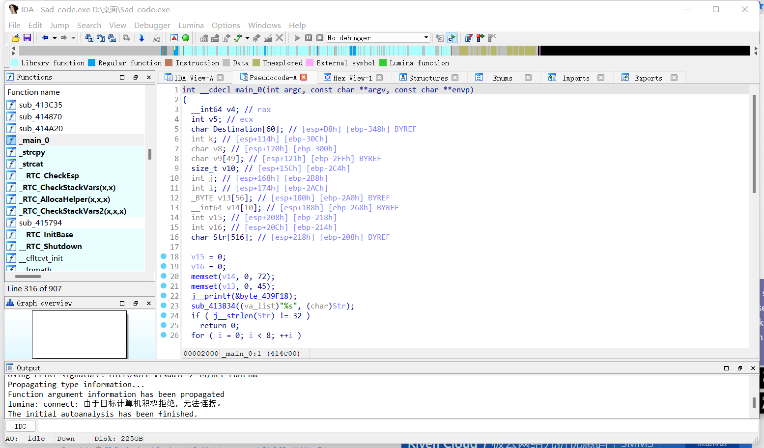The height and width of the screenshot is (448, 764).
Task: Click the binoculars search-for-immediate-value icon
Action: [x=89, y=38]
